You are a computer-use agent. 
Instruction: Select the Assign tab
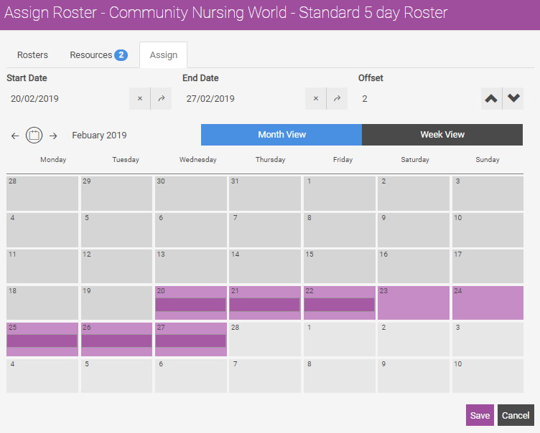click(164, 55)
